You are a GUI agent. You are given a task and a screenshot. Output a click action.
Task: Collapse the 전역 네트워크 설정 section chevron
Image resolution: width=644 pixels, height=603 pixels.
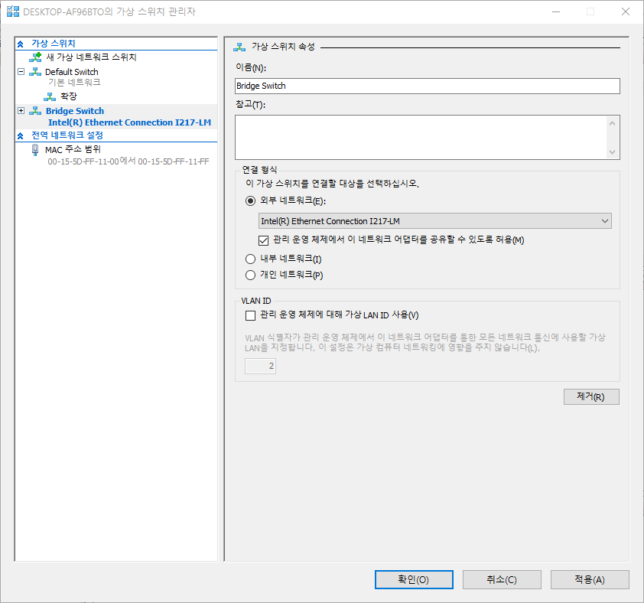click(x=20, y=135)
